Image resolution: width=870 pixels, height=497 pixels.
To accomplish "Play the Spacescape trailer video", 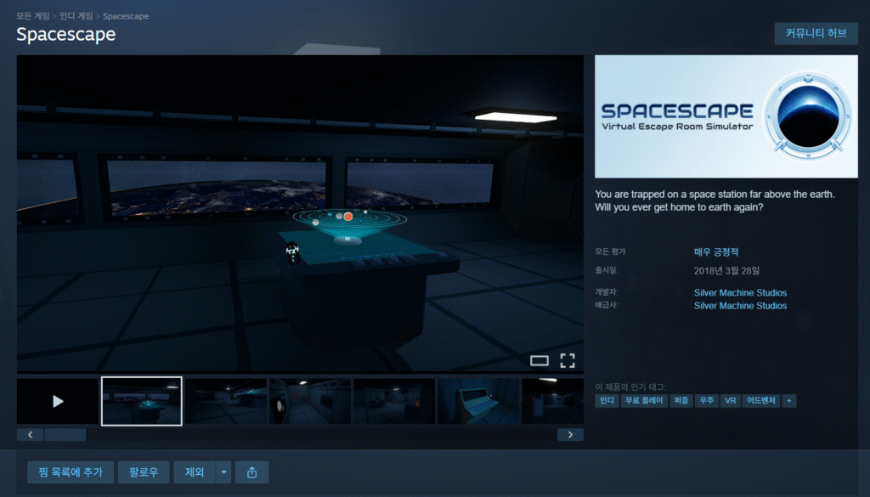I will click(x=56, y=399).
